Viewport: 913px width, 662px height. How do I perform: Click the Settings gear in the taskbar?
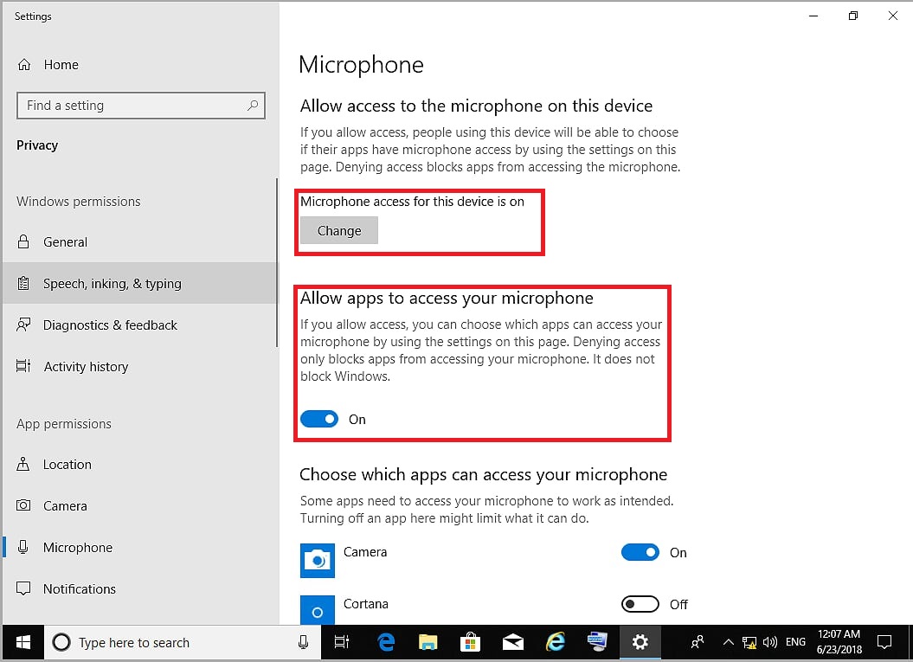(x=640, y=642)
